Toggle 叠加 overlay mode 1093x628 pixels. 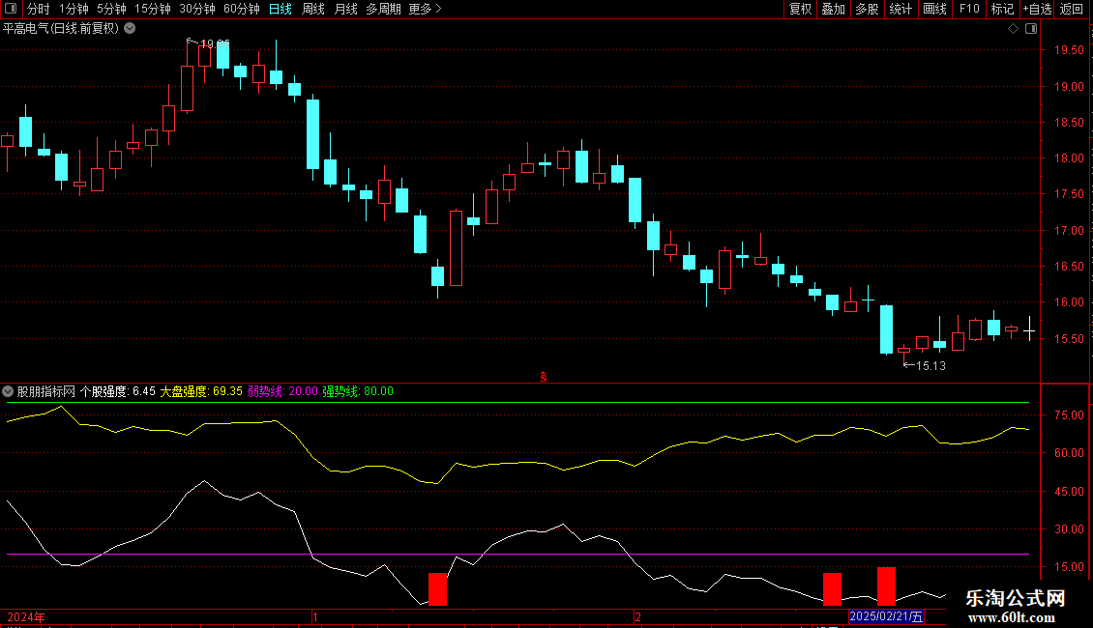tap(833, 9)
